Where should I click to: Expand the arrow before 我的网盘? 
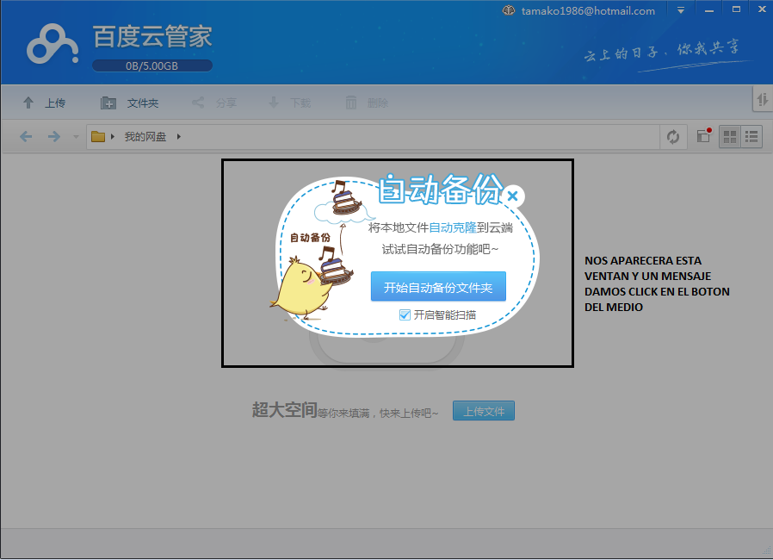click(x=113, y=137)
